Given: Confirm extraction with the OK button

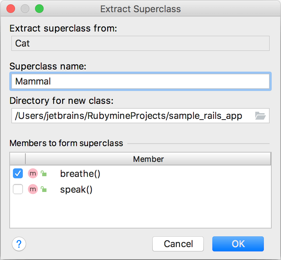Looking at the screenshot, I should [238, 244].
